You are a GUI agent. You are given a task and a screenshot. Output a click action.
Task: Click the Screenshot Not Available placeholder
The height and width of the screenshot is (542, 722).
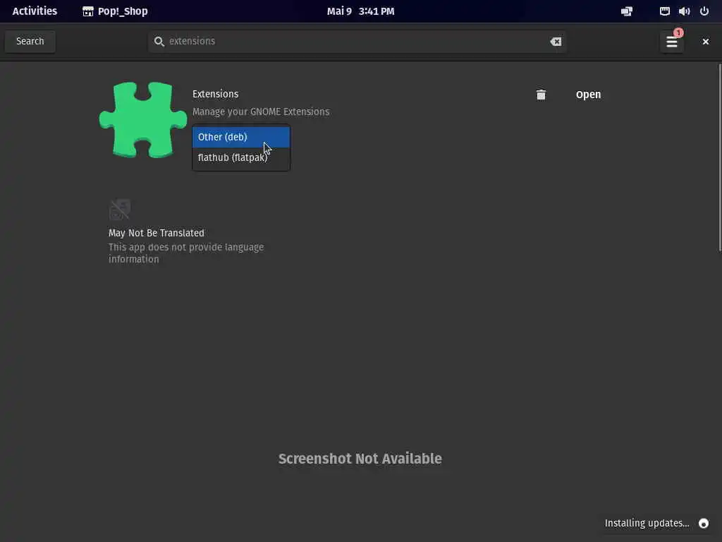pos(360,459)
